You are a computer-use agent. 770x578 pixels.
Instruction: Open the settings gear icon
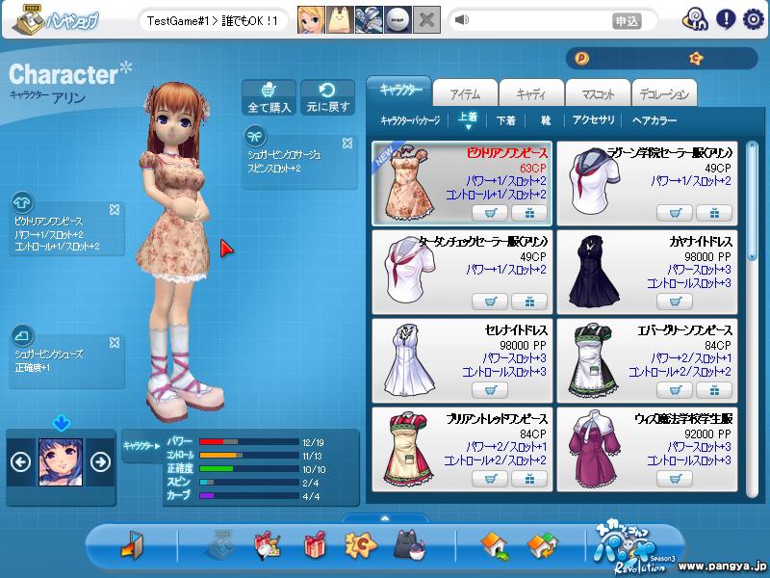754,19
